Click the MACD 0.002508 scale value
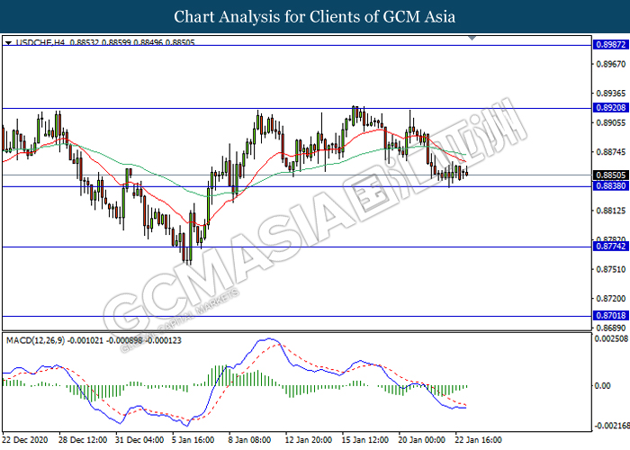630x450 pixels. click(611, 338)
